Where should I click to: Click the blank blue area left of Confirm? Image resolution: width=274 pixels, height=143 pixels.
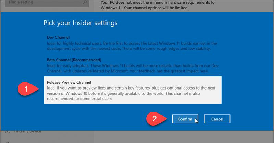pyautogui.click(x=103, y=119)
